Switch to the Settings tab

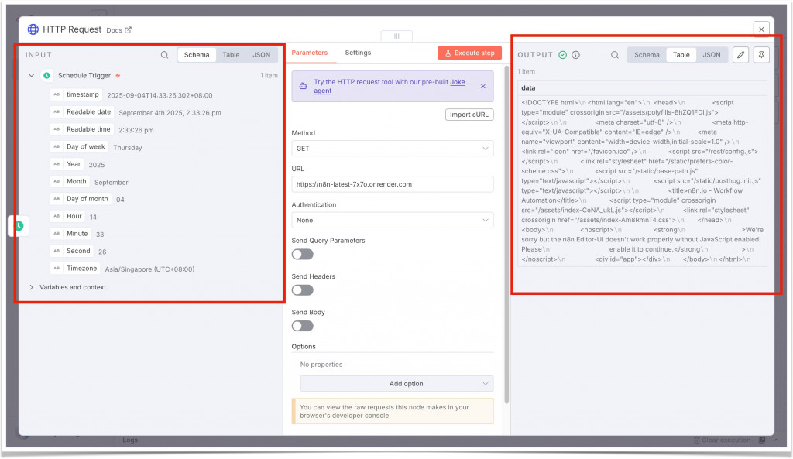(x=358, y=53)
